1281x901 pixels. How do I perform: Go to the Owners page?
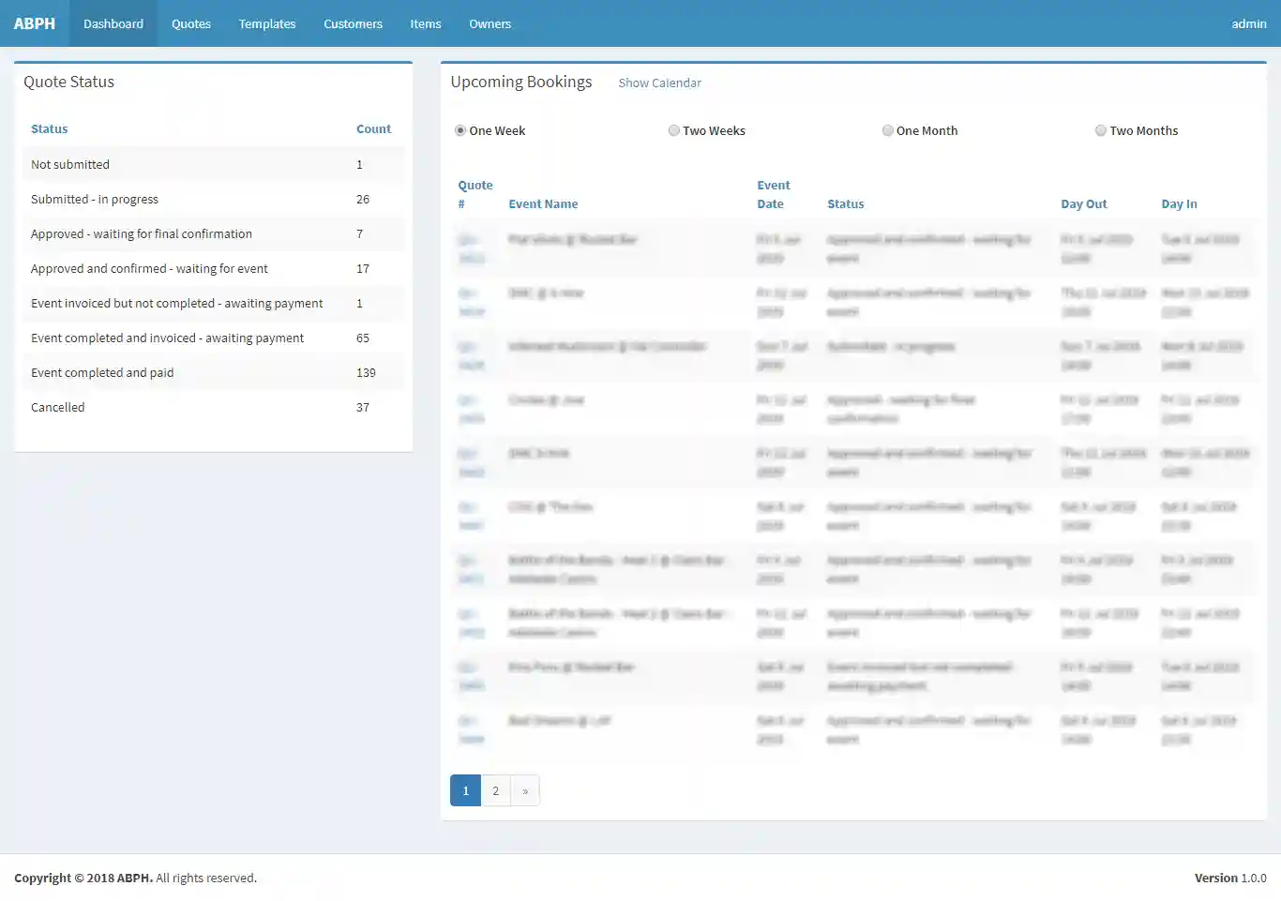(x=490, y=23)
